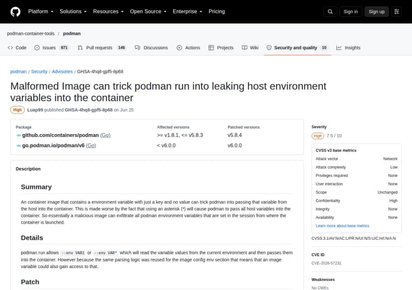The image size is (412, 290).
Task: Select Security and quality tab
Action: (x=298, y=48)
